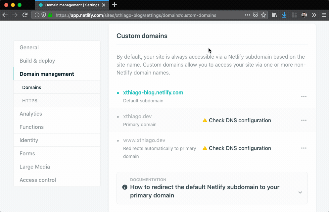This screenshot has height=212, width=329.
Task: Open the Firefox downloads icon
Action: [x=284, y=15]
